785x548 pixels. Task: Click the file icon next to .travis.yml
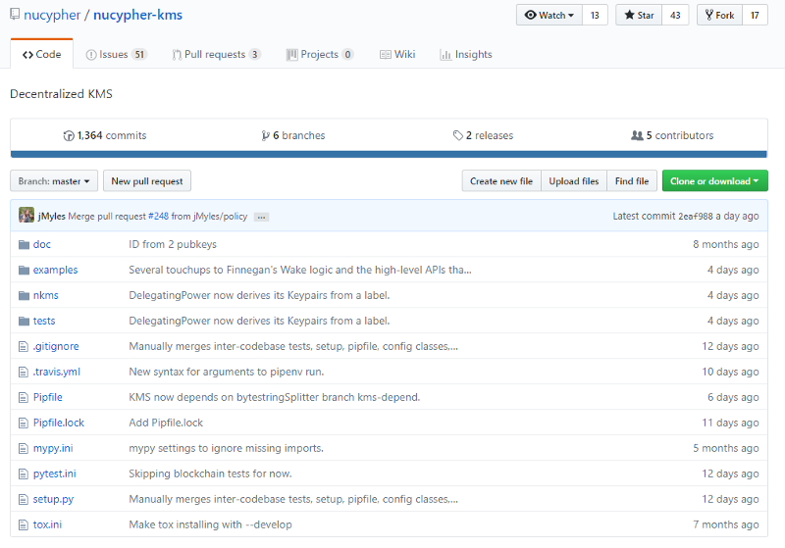[23, 372]
